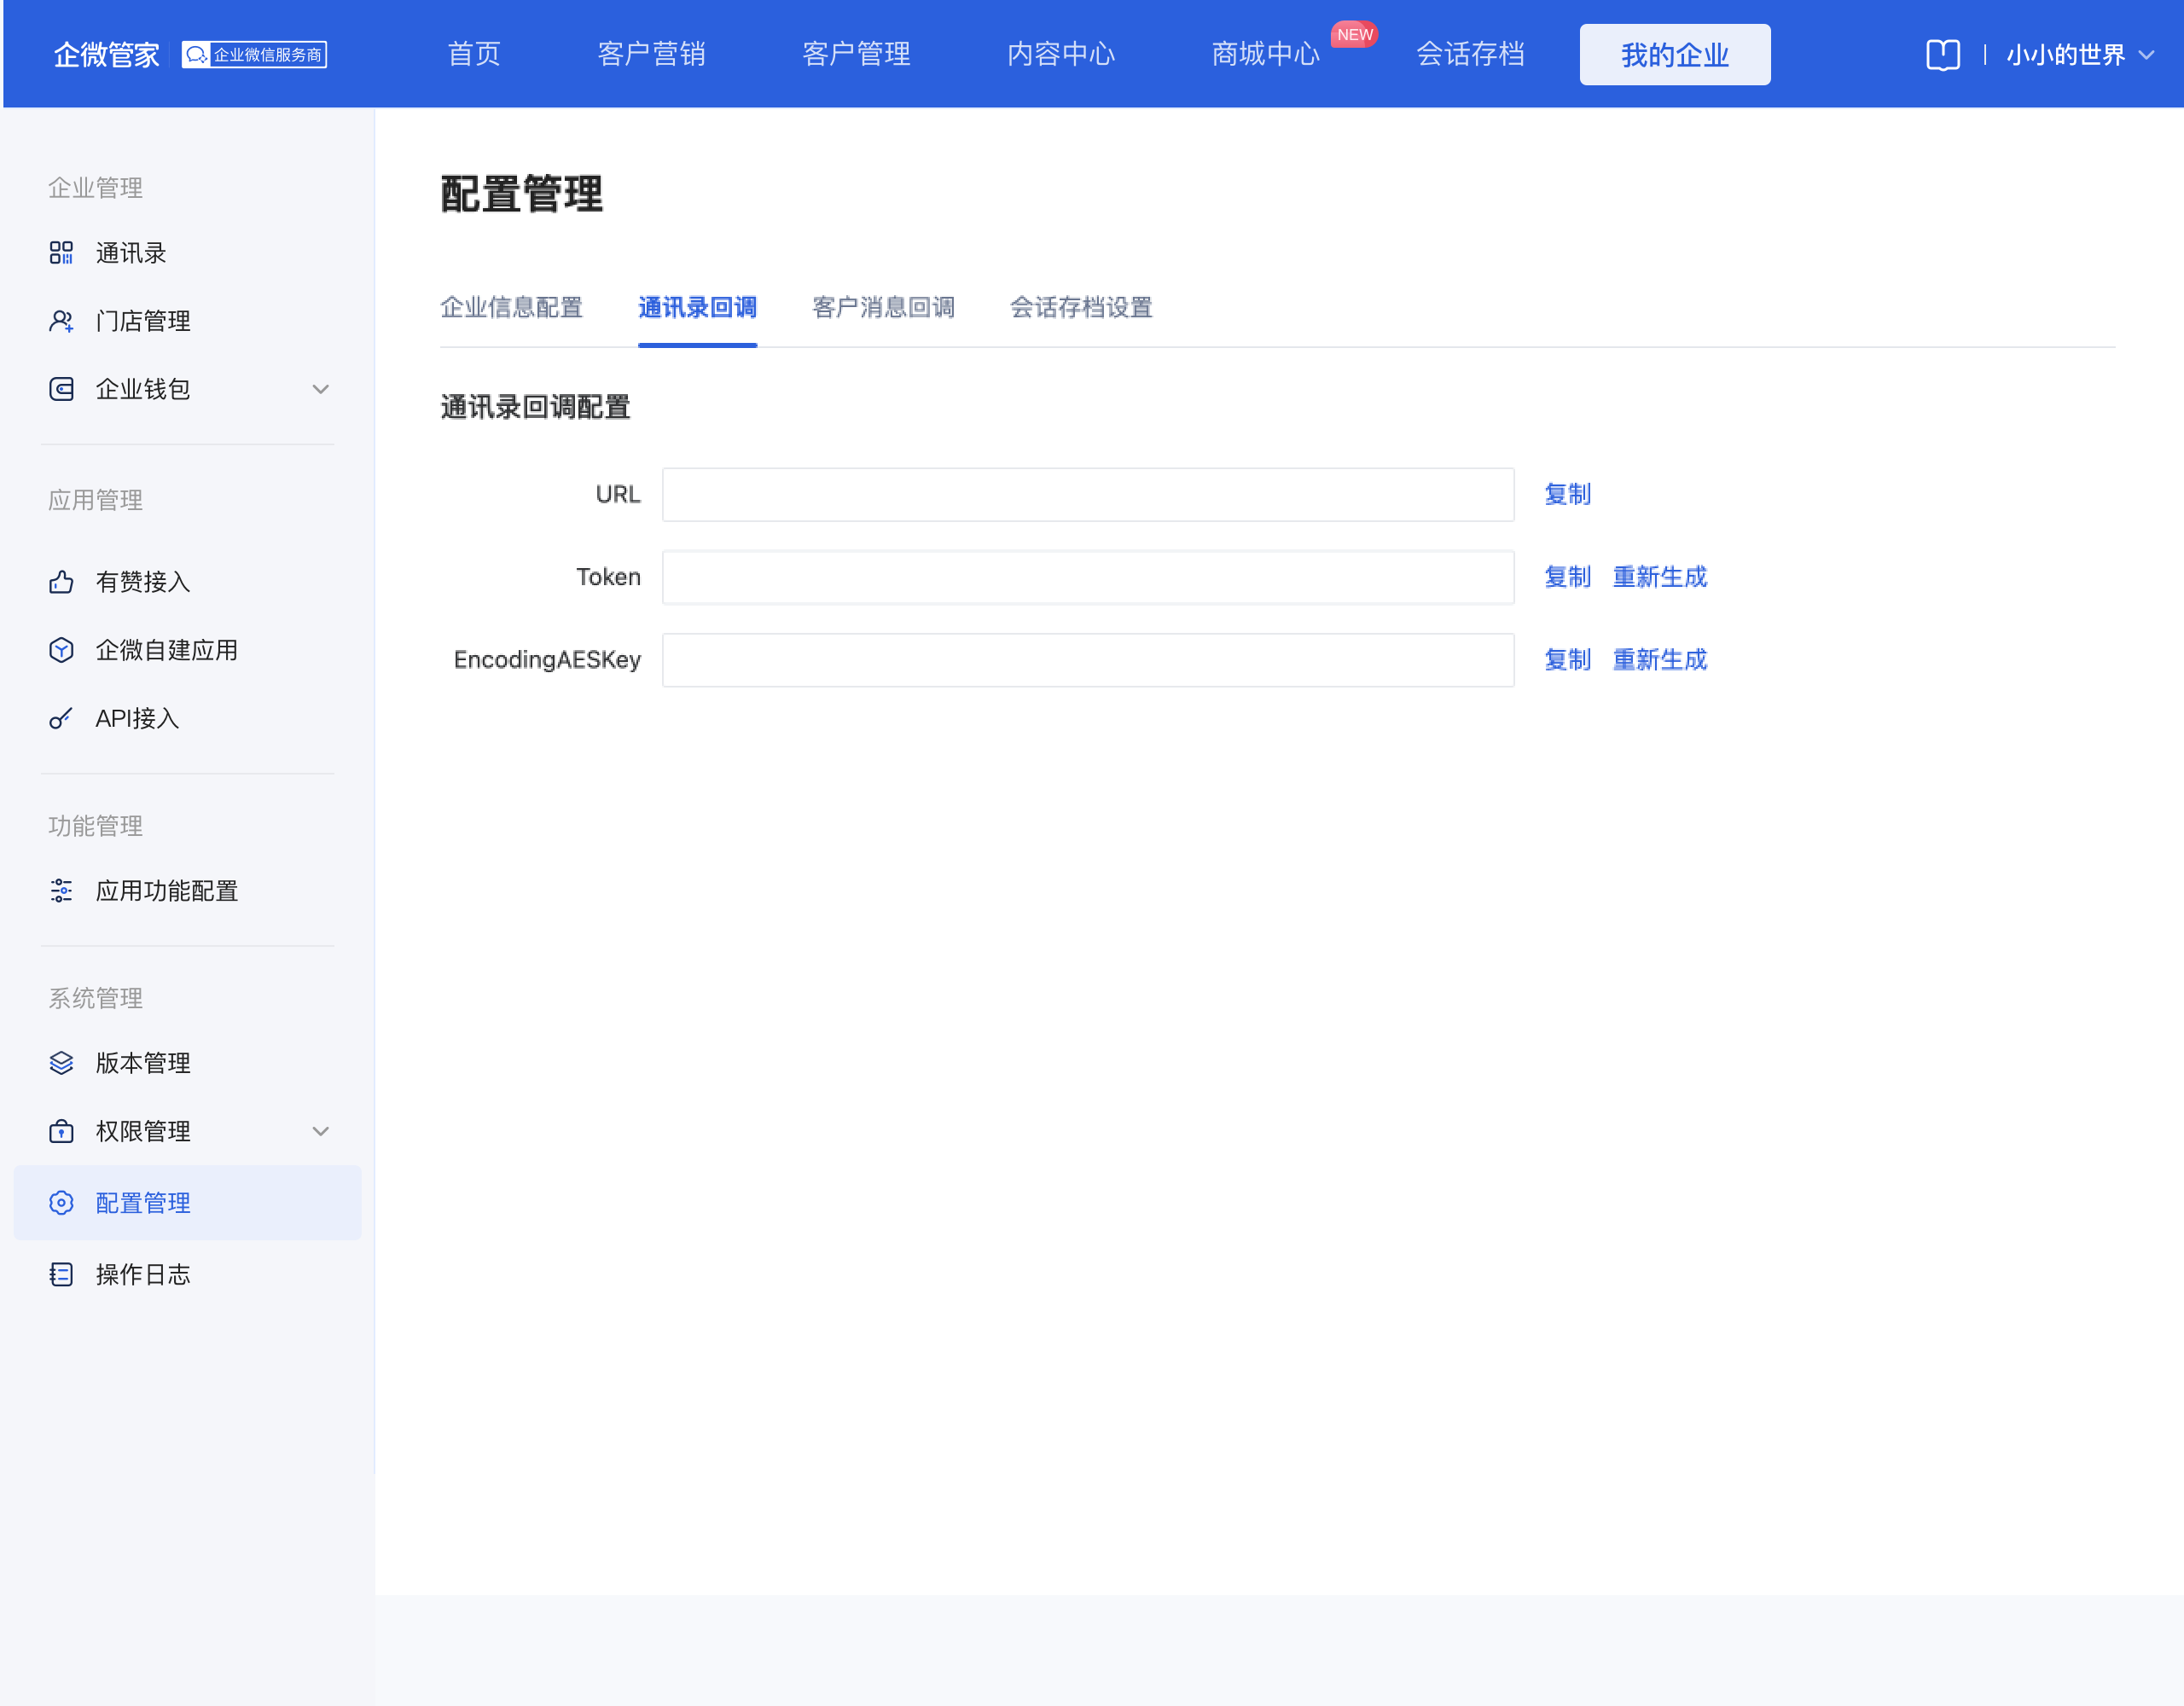Image resolution: width=2184 pixels, height=1706 pixels.
Task: Click the 有赞接入 thumbs-up icon
Action: point(61,582)
